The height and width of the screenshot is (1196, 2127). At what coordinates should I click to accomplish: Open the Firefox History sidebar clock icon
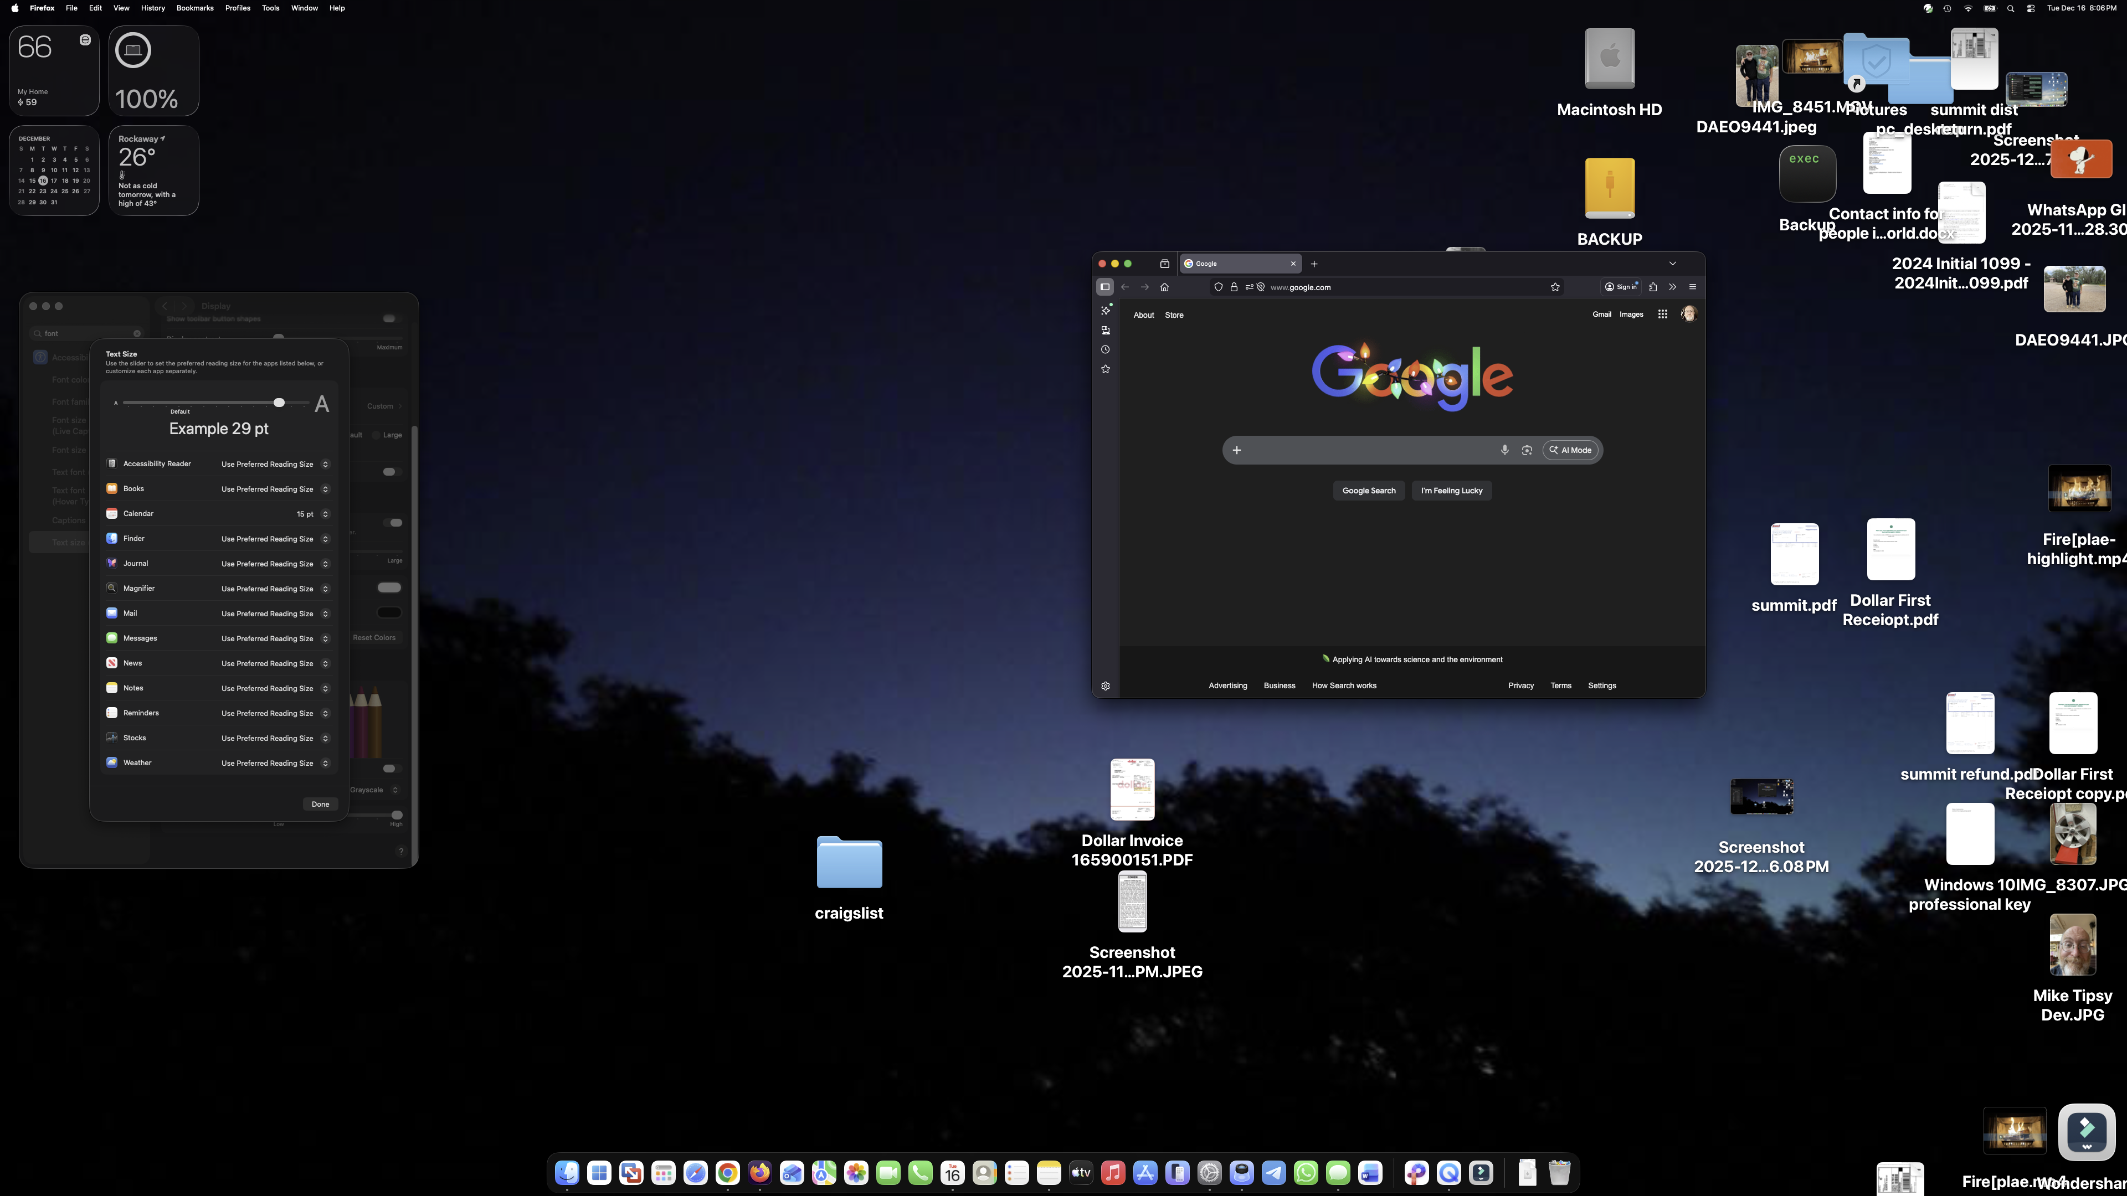click(1106, 350)
